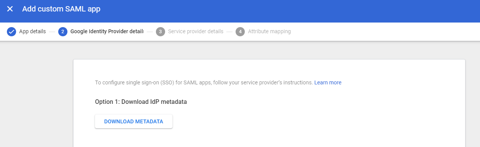This screenshot has height=147, width=480.
Task: Go back to the App details step
Action: (x=33, y=31)
